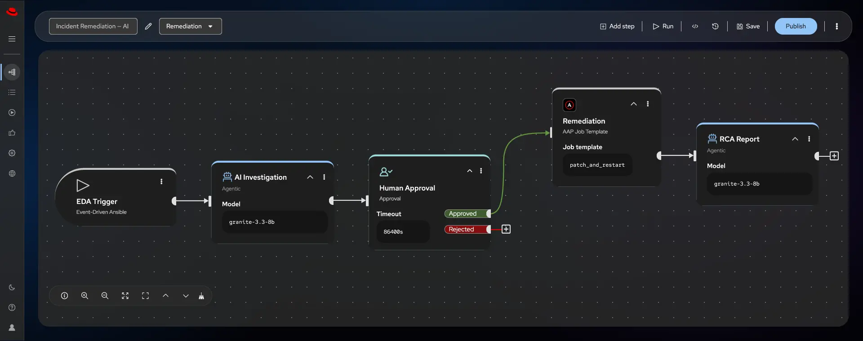Click the Red Hat logo
863x341 pixels.
click(x=12, y=12)
